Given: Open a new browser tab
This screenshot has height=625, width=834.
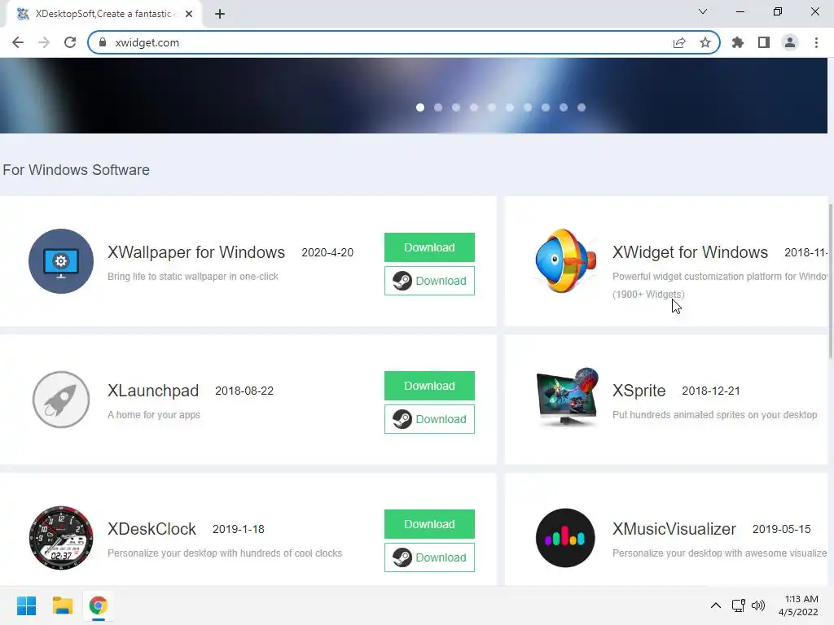Looking at the screenshot, I should [x=220, y=14].
